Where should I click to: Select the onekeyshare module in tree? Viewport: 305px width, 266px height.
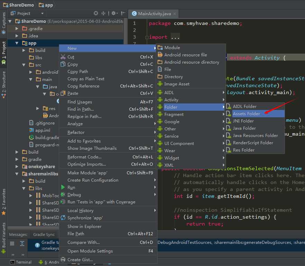pos(41,166)
